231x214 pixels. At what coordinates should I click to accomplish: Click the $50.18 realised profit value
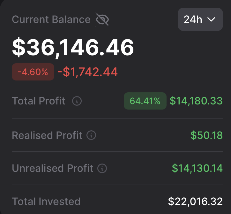pyautogui.click(x=206, y=135)
